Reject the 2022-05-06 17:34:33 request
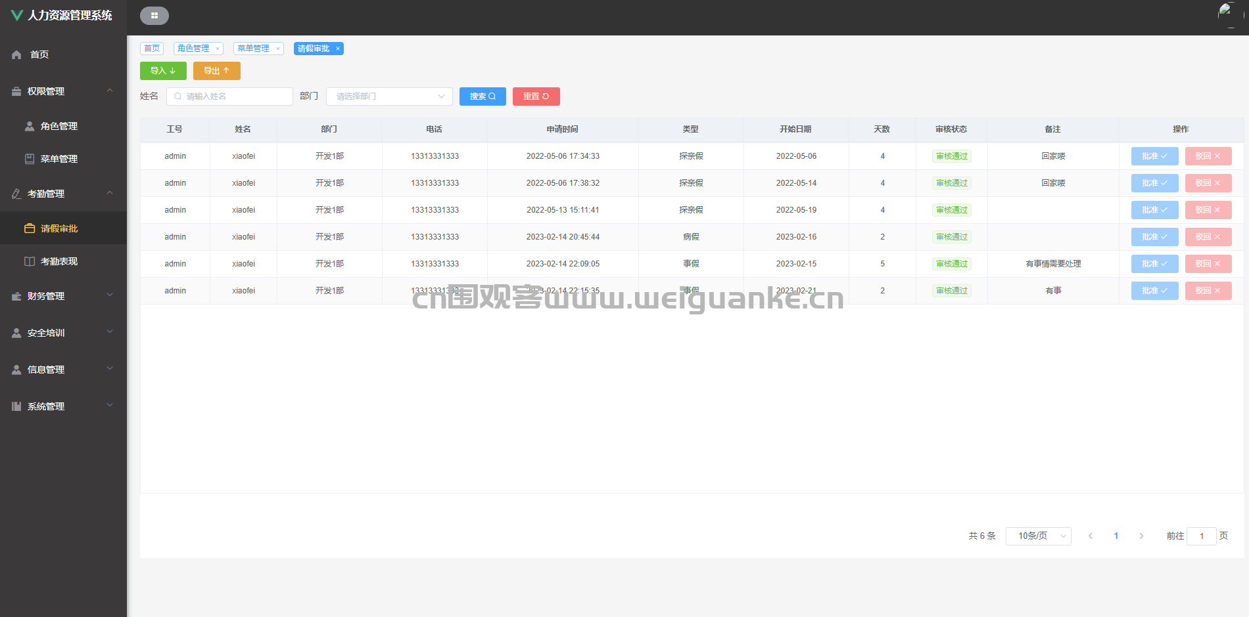Image resolution: width=1249 pixels, height=617 pixels. tap(1208, 156)
